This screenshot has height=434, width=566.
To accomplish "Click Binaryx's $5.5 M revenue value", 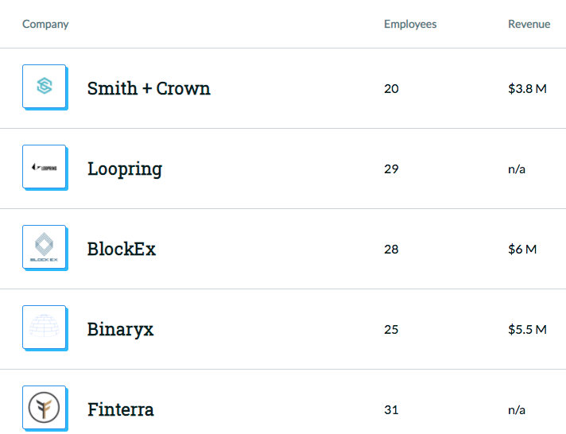I will [527, 329].
